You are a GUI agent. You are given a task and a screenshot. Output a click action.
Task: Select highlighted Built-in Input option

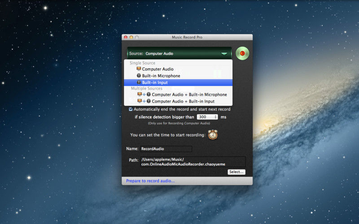pyautogui.click(x=178, y=82)
